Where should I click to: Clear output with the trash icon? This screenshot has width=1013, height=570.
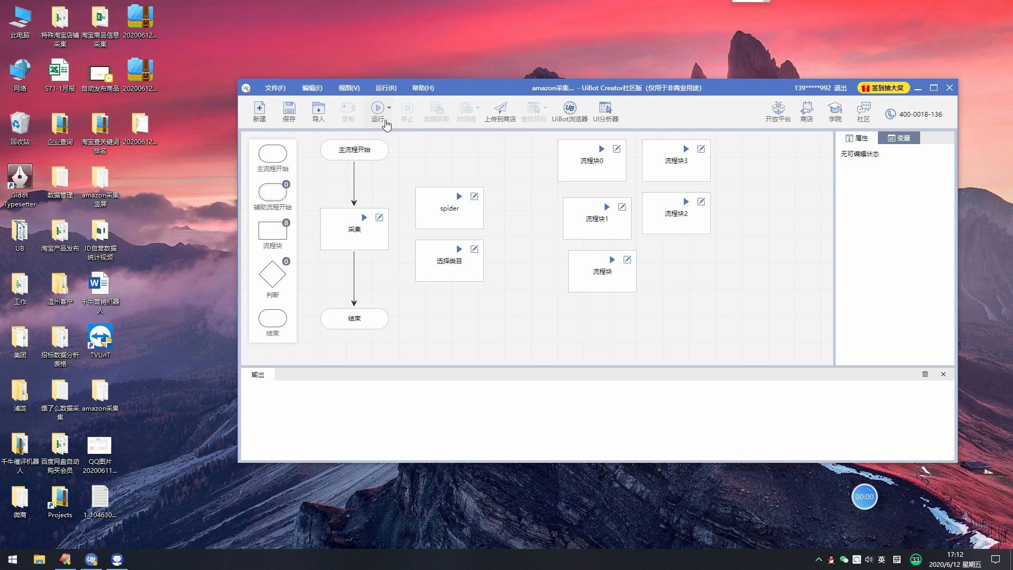coord(925,374)
